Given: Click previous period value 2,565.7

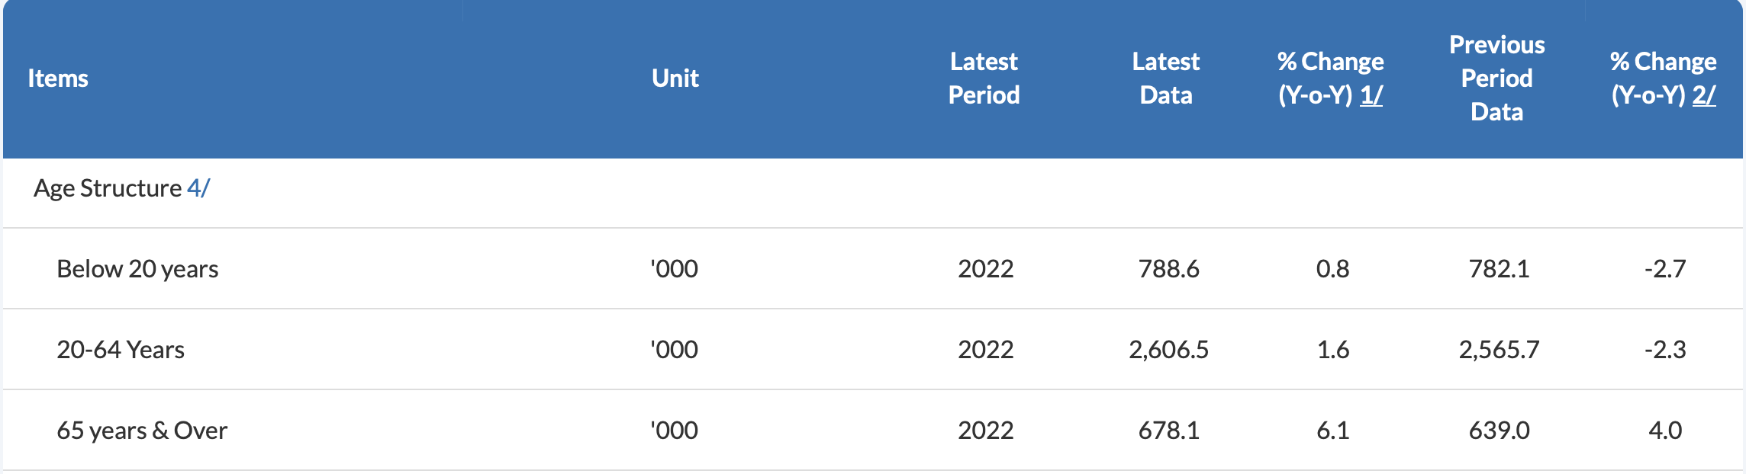Looking at the screenshot, I should click(x=1499, y=350).
